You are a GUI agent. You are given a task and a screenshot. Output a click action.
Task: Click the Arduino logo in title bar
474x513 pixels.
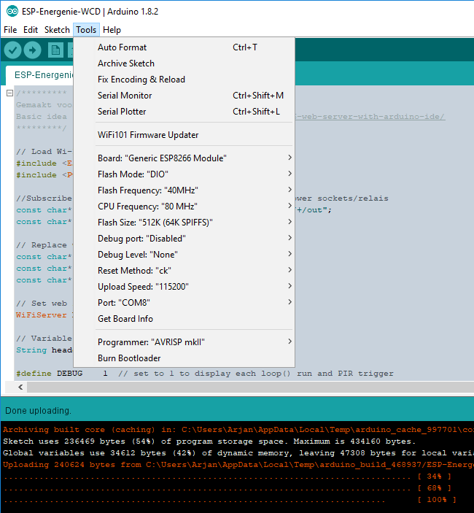12,12
